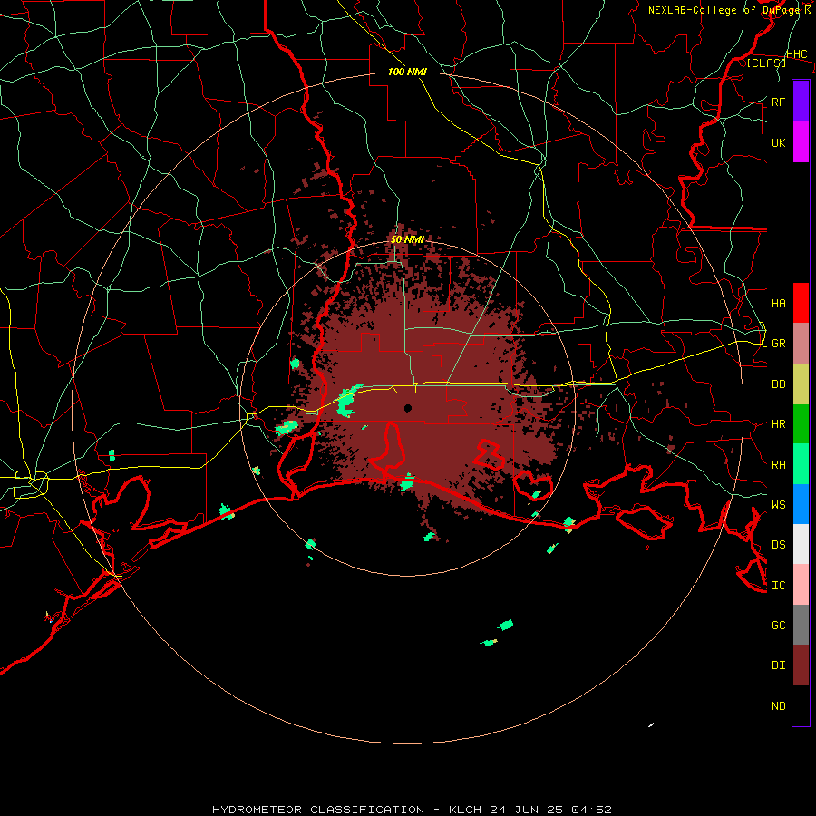Click the HR legend label

click(x=779, y=424)
